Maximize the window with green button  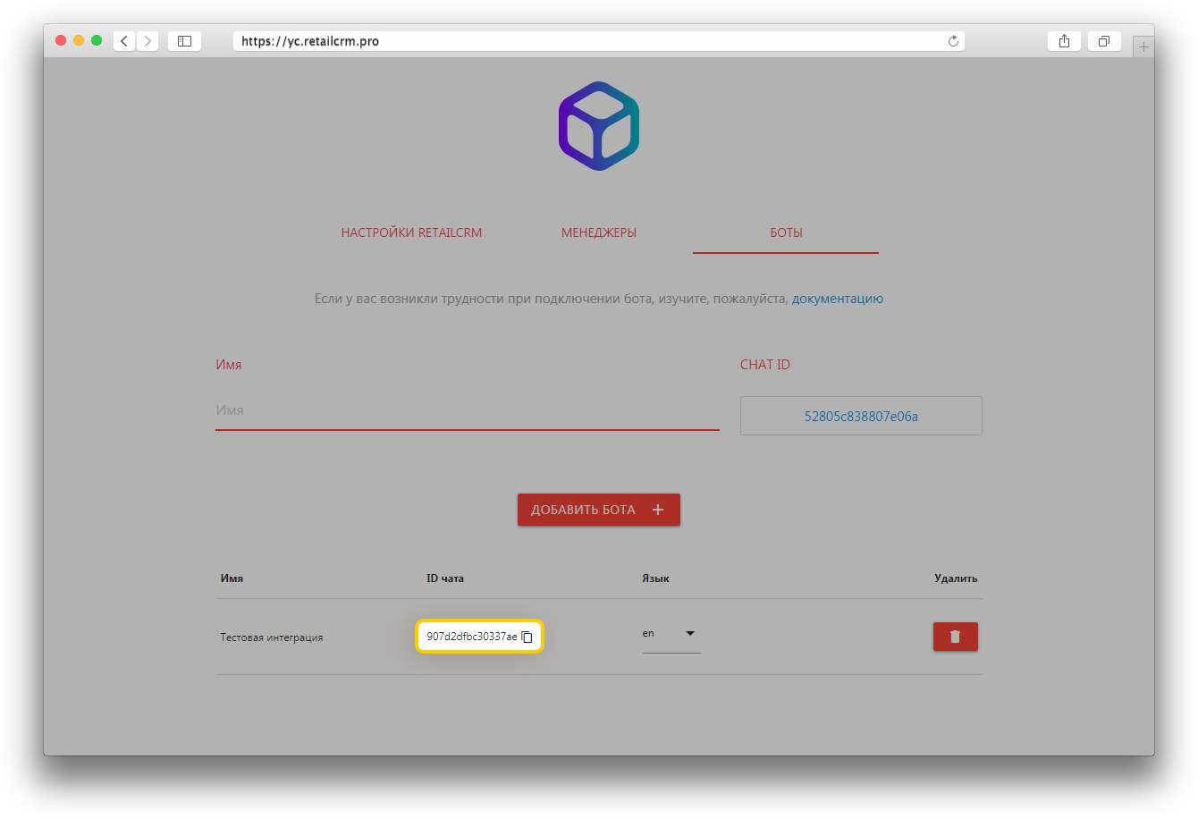click(x=97, y=40)
